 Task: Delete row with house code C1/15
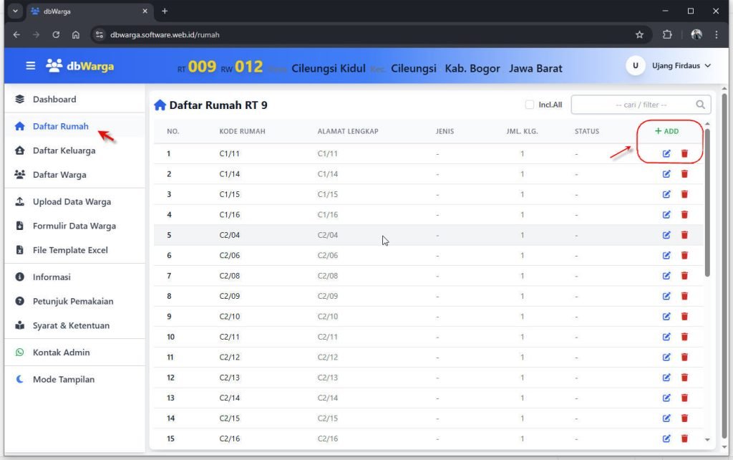pos(684,194)
